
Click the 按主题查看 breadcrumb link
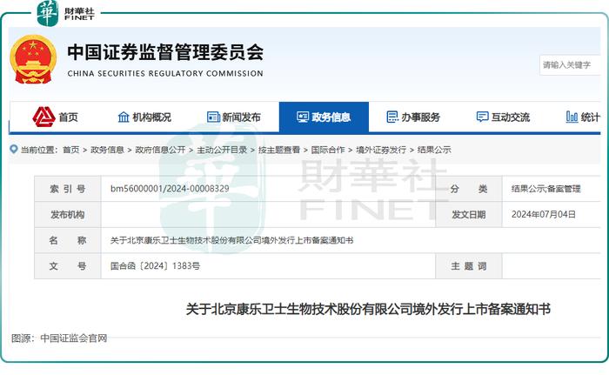279,150
